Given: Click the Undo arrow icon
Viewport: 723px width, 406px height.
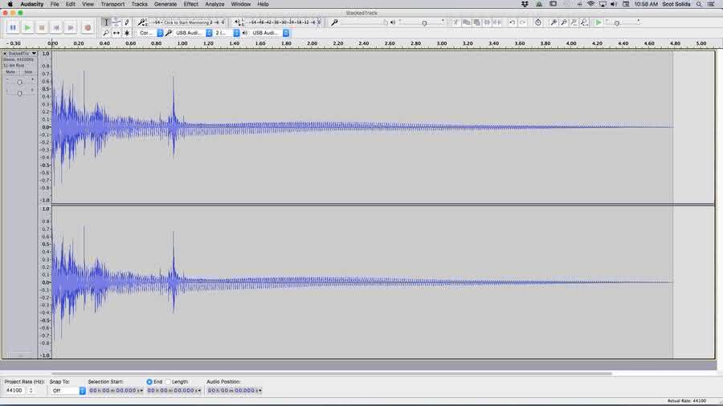Looking at the screenshot, I should tap(513, 22).
